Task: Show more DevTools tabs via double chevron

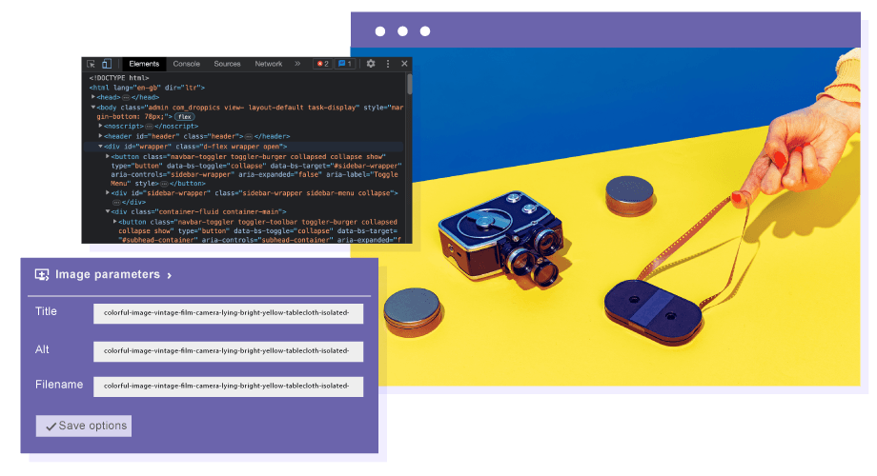Action: 297,64
